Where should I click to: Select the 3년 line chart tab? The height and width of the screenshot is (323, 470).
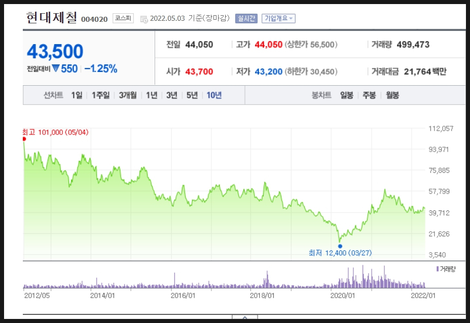click(x=172, y=95)
